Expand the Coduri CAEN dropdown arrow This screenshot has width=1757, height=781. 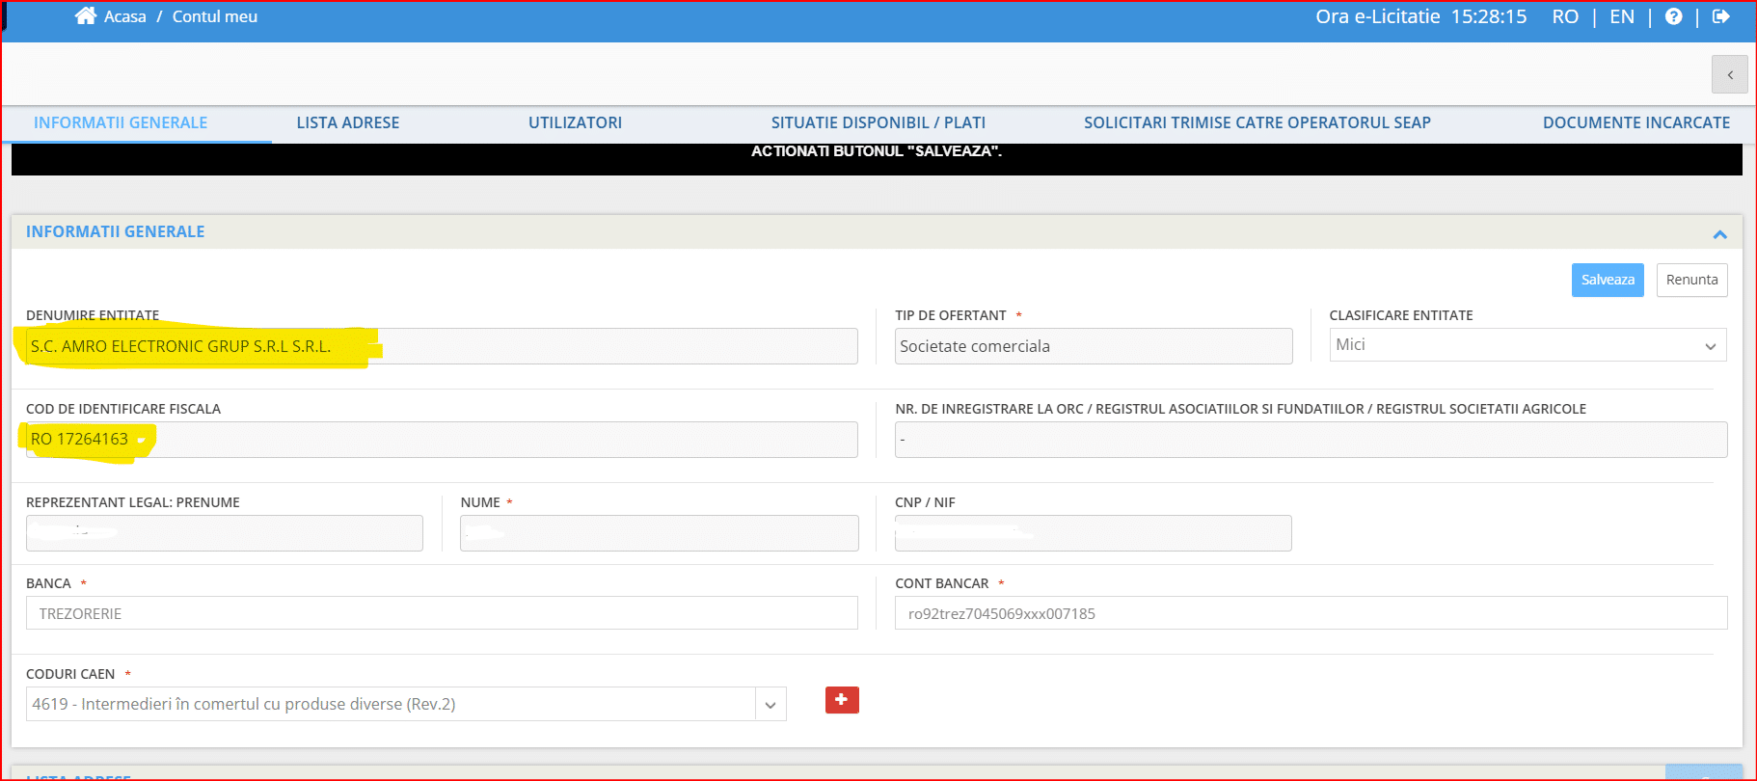point(770,705)
